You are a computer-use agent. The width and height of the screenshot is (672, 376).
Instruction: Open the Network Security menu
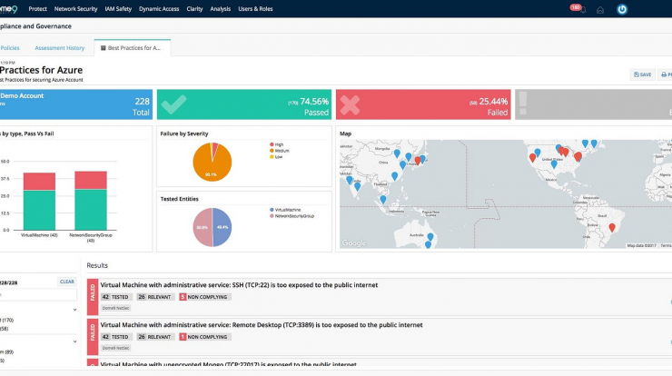(x=76, y=8)
